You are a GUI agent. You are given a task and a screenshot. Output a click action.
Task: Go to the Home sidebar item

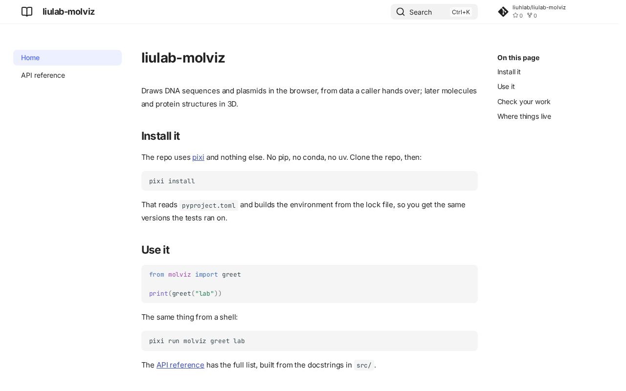pyautogui.click(x=67, y=58)
